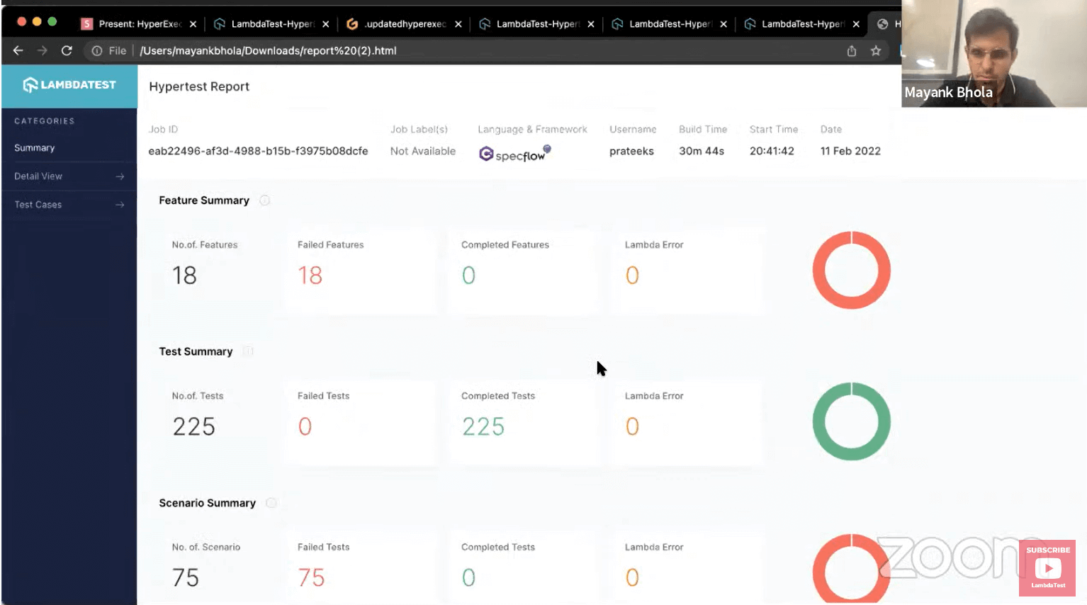Reload the report page
The height and width of the screenshot is (605, 1087).
(x=67, y=51)
